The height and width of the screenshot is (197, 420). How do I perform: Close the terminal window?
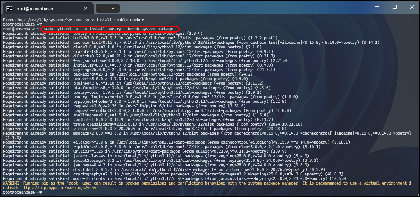click(412, 7)
